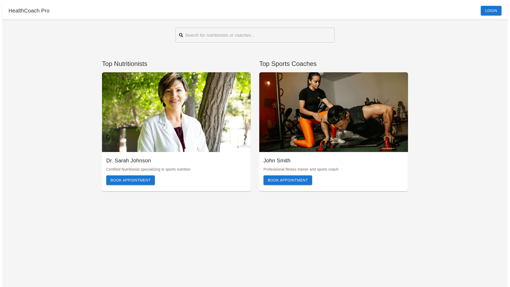Open Dr. Sarah Johnson's photo
510x287 pixels.
pos(176,112)
